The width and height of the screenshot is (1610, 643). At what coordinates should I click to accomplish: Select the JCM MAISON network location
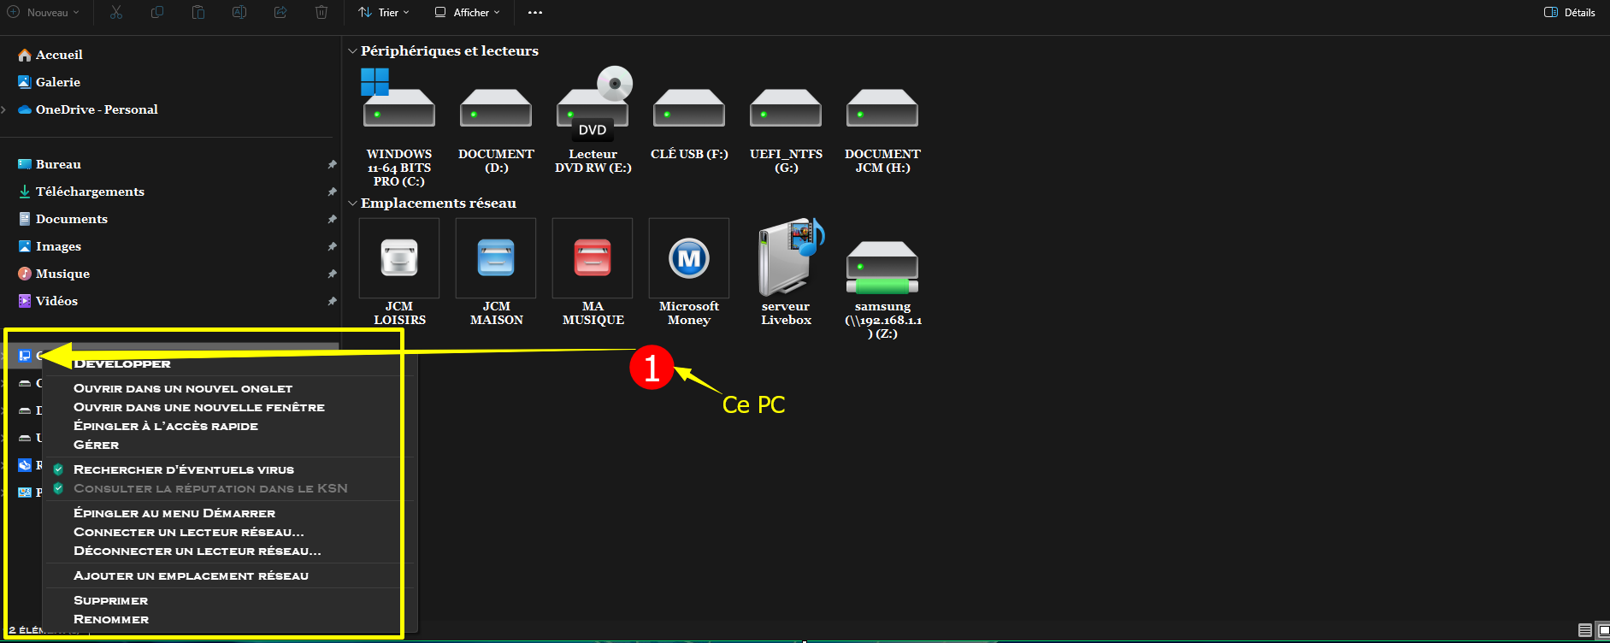pyautogui.click(x=496, y=273)
